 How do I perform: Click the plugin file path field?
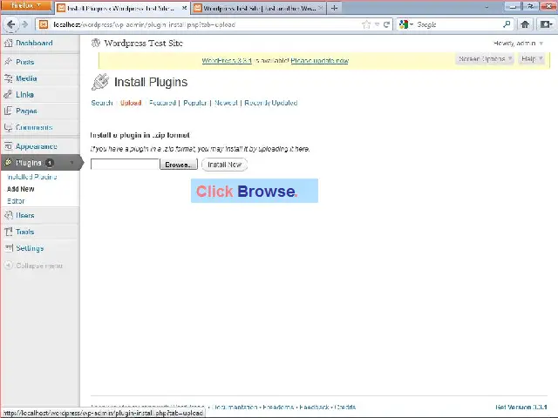(125, 165)
